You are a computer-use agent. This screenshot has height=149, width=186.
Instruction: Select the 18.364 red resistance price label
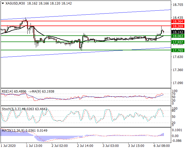[x=178, y=21]
